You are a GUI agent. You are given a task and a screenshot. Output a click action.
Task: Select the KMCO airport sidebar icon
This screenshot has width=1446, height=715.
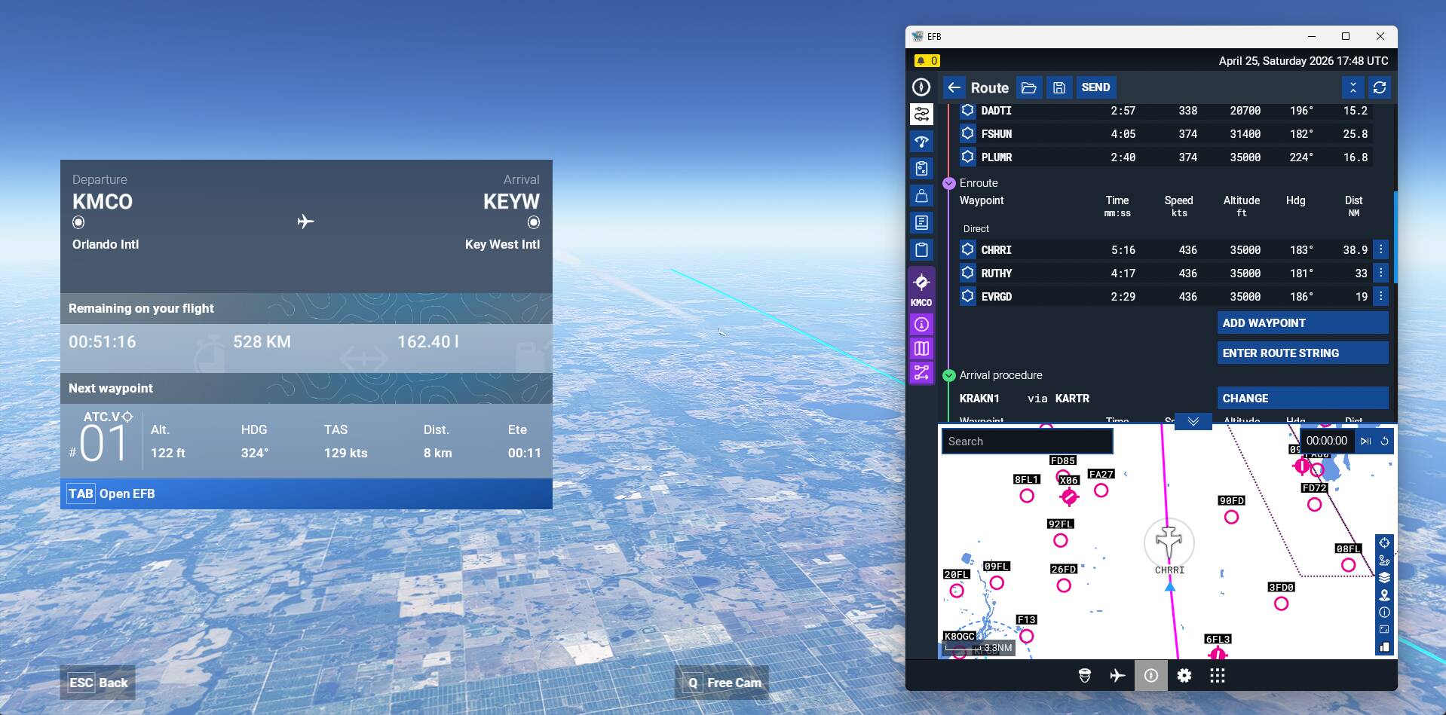(921, 289)
